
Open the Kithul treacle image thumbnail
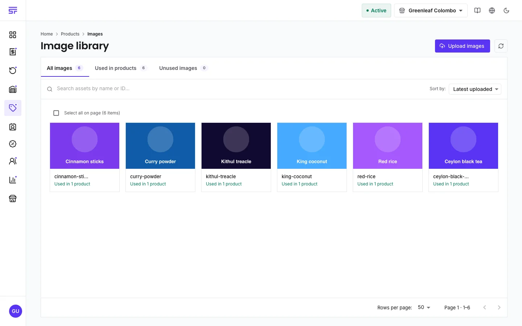[x=236, y=146]
